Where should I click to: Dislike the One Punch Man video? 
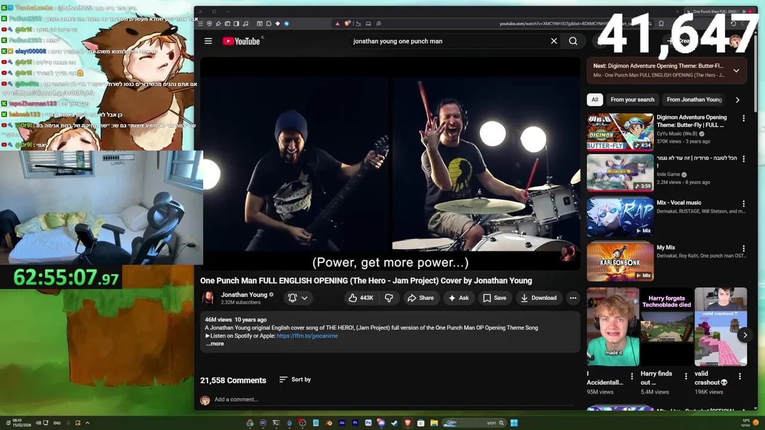tap(389, 298)
